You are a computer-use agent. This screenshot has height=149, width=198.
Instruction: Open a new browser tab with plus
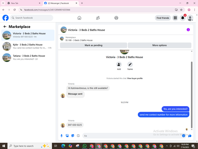click(x=82, y=3)
